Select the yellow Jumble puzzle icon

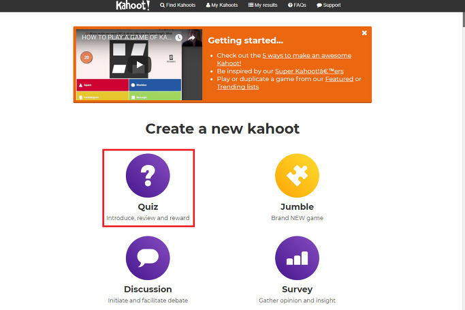297,175
